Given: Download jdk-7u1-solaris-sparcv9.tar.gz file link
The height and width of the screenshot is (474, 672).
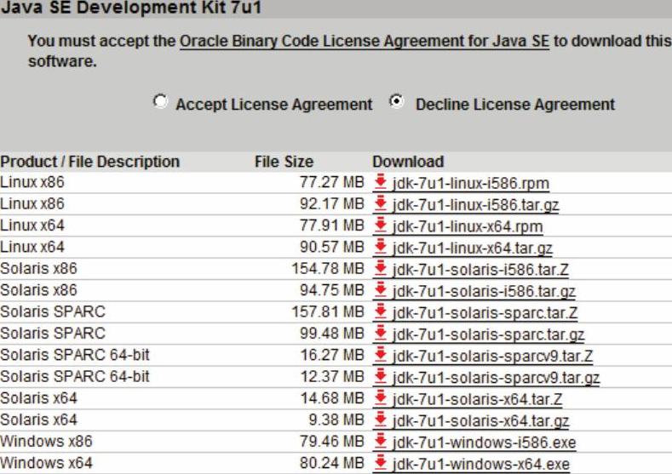Looking at the screenshot, I should point(497,378).
